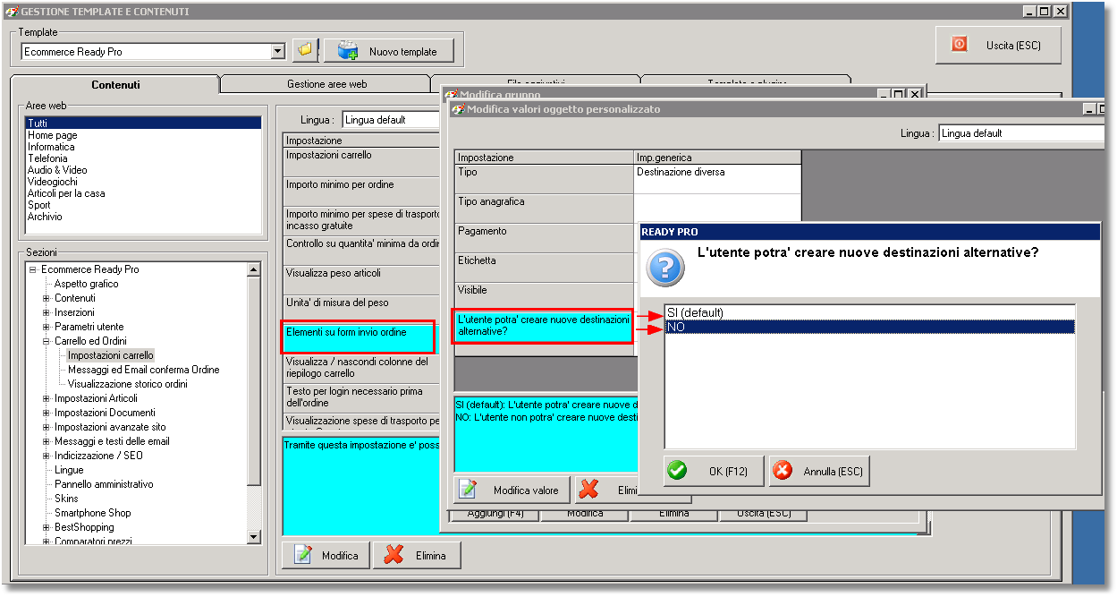Select Videogiochi in Aree web list

[x=144, y=182]
